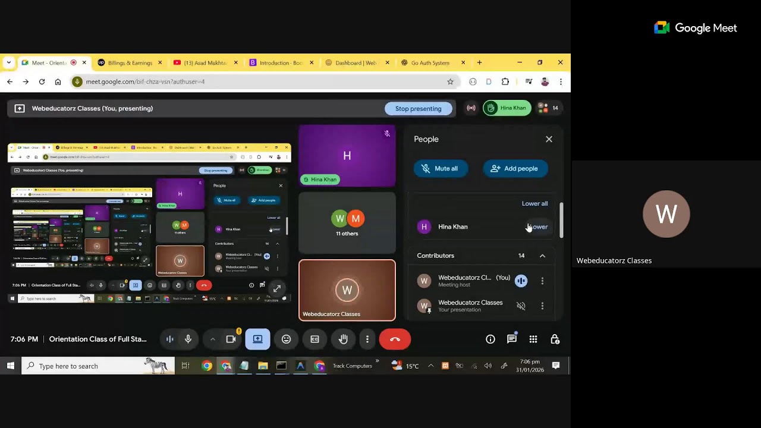Open options for Webeducatorz meeting host row
Viewport: 761px width, 428px height.
[x=542, y=281]
